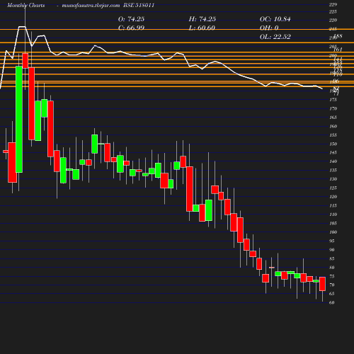The image size is (354, 354).
Task: Click the 225 price axis label
Action: tap(333, 11)
